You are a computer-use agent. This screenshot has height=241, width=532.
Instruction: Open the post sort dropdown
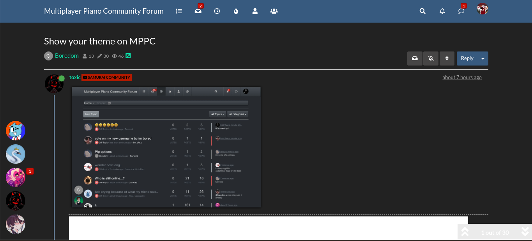(x=447, y=58)
